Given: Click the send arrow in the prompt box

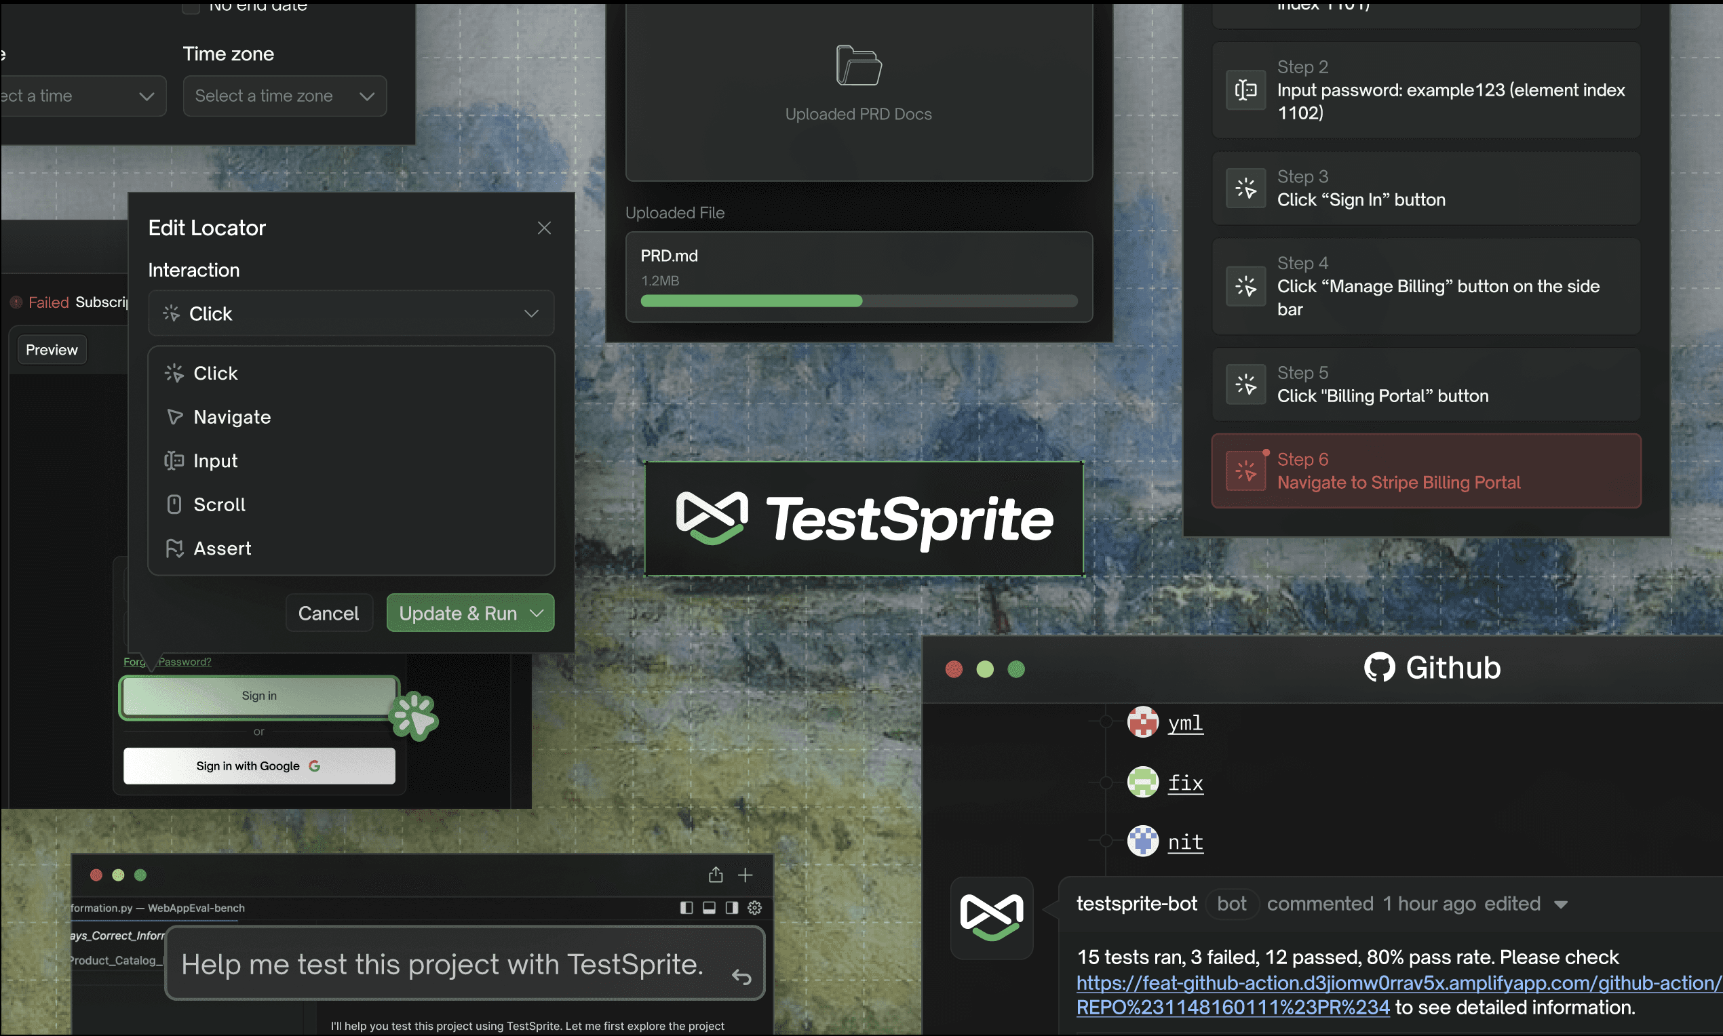Looking at the screenshot, I should click(741, 976).
